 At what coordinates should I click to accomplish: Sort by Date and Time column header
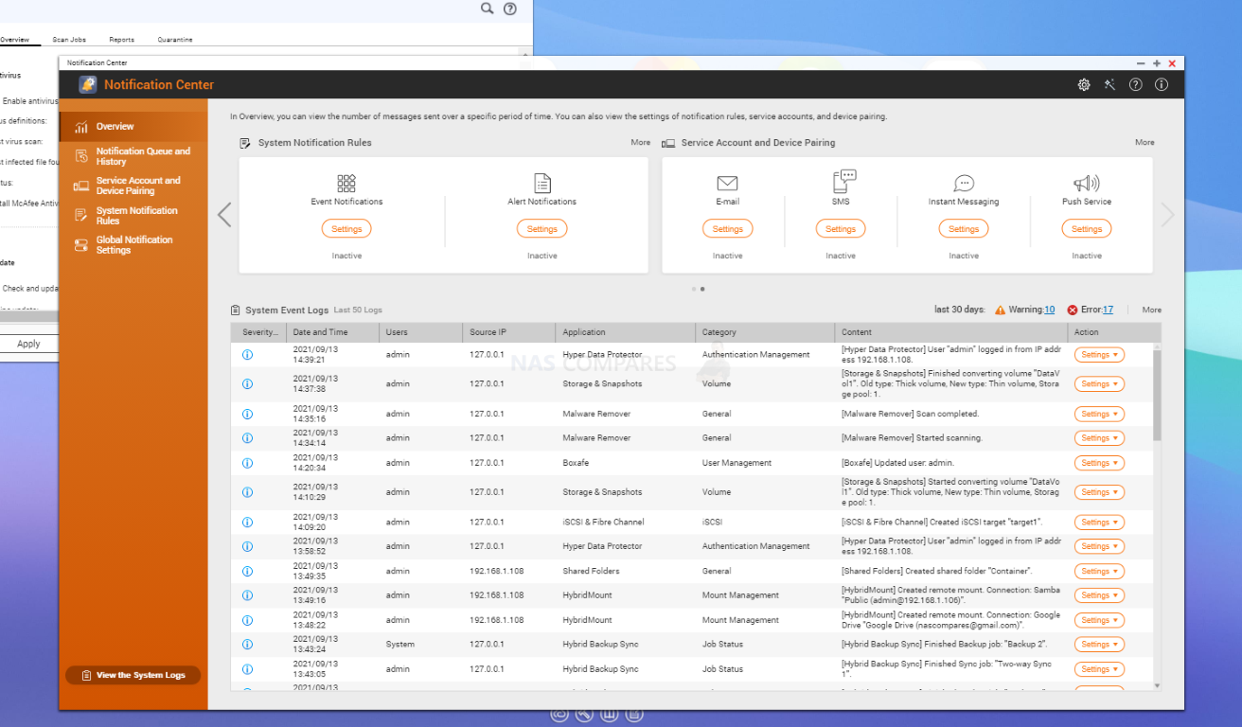(333, 332)
